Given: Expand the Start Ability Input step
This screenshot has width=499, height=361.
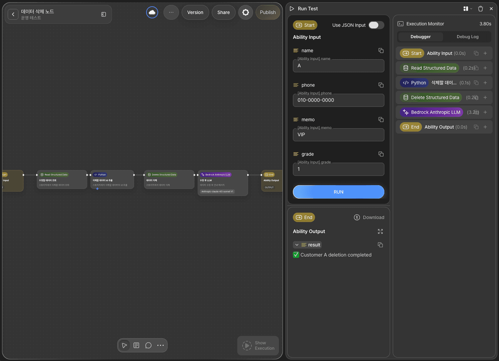Looking at the screenshot, I should pyautogui.click(x=485, y=53).
